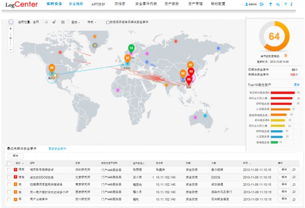Zoom out with the map minus button

point(10,50)
